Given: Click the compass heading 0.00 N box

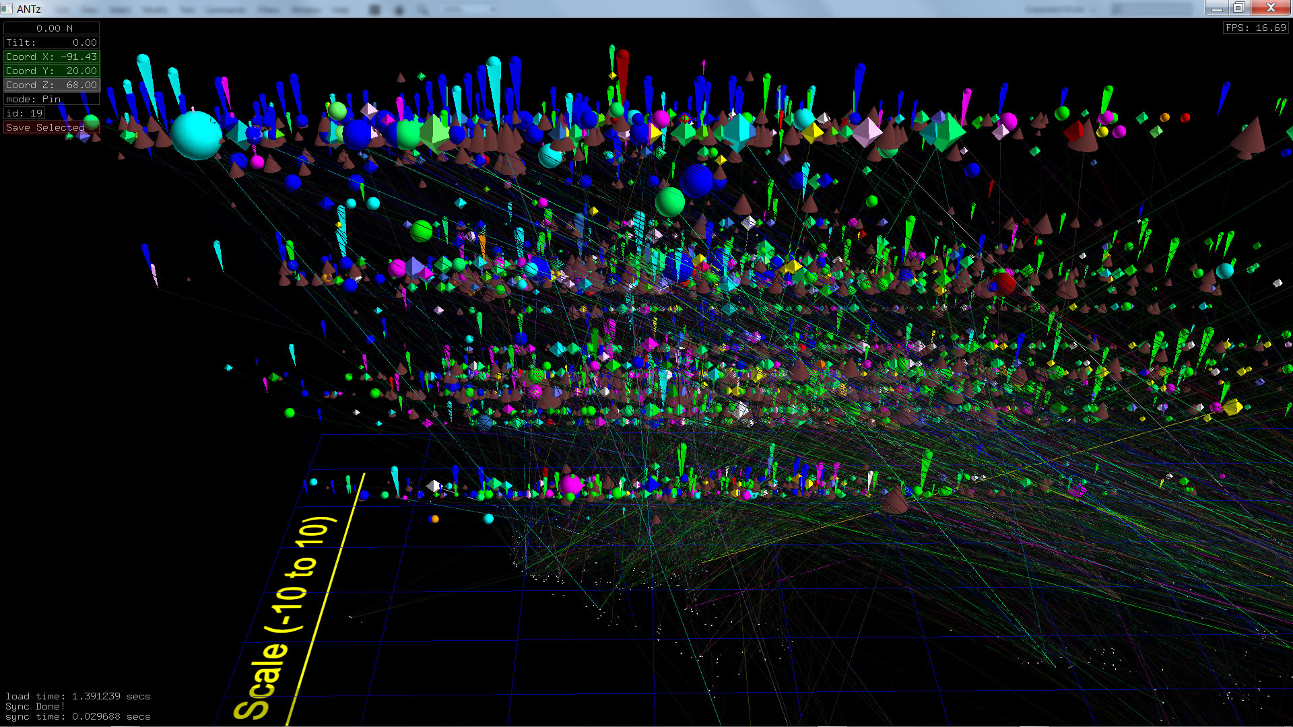Looking at the screenshot, I should [52, 28].
